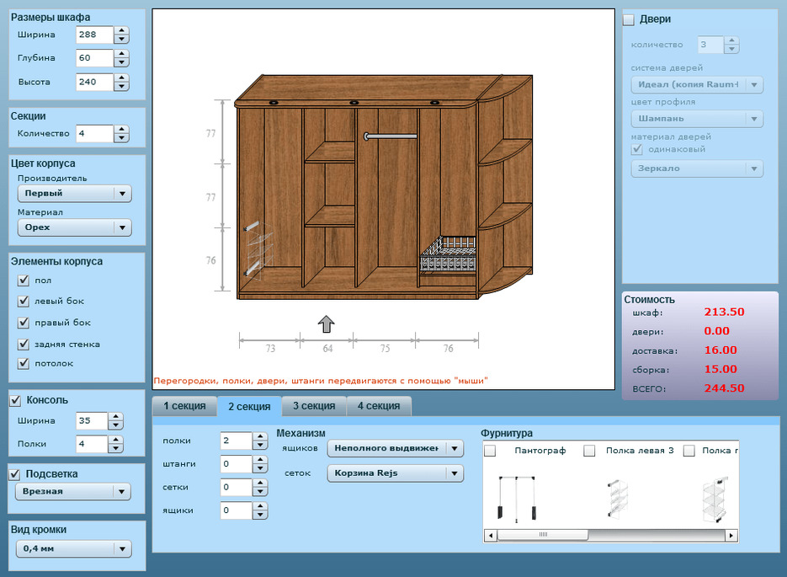Tick the Пантограф checkbox
Viewport: 787px width, 577px height.
[x=490, y=451]
